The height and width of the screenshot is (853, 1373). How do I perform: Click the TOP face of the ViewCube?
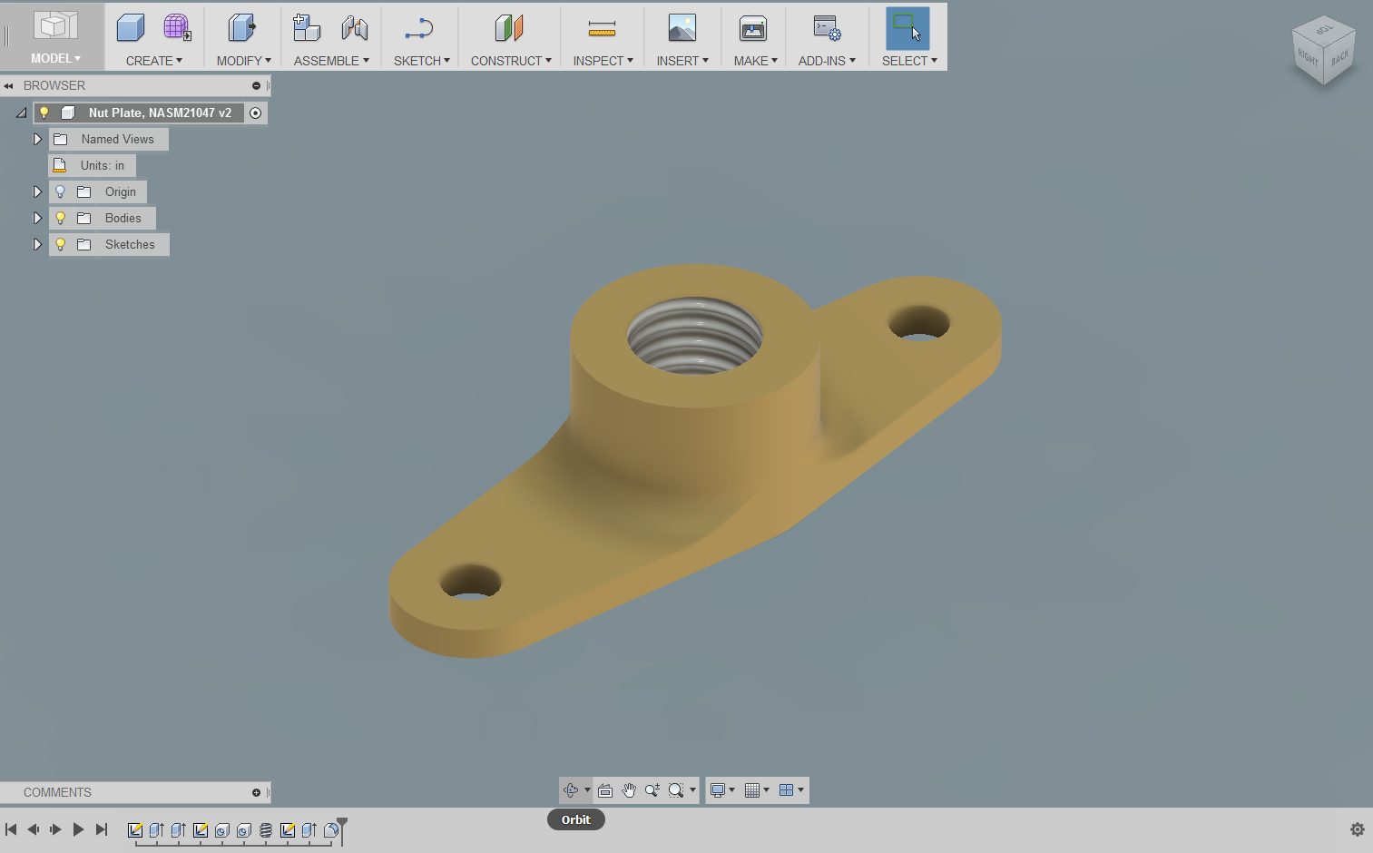click(x=1323, y=27)
